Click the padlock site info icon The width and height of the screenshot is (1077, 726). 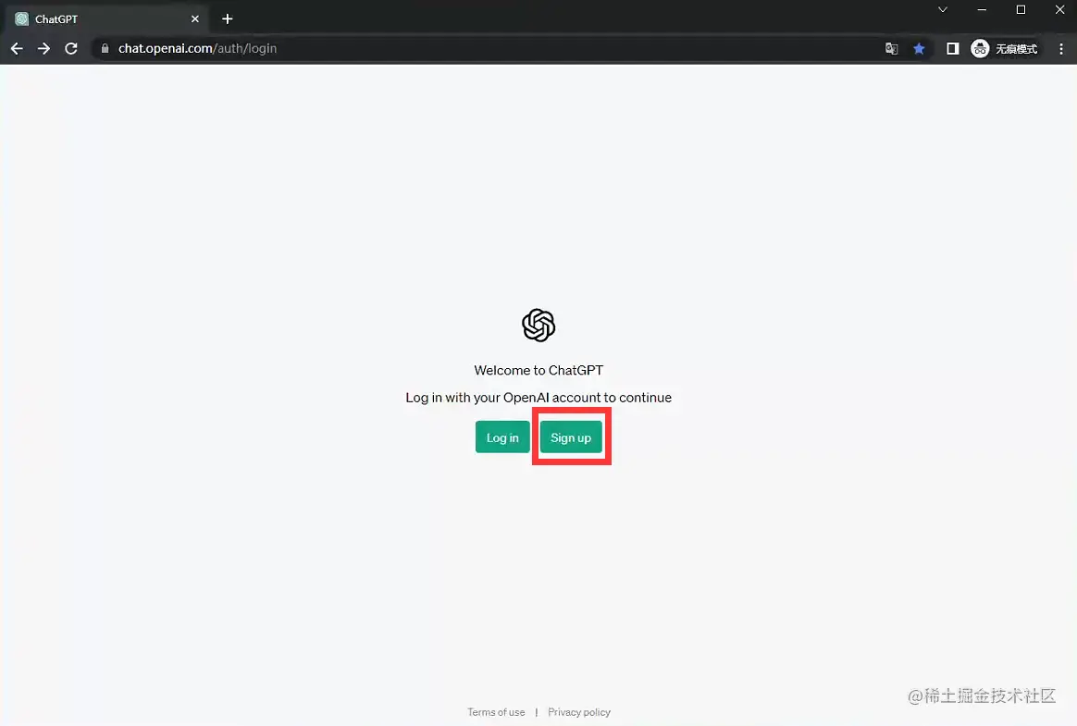pos(105,49)
